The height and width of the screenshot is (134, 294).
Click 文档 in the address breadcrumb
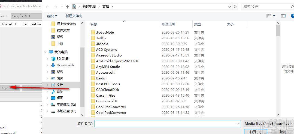click(x=105, y=7)
